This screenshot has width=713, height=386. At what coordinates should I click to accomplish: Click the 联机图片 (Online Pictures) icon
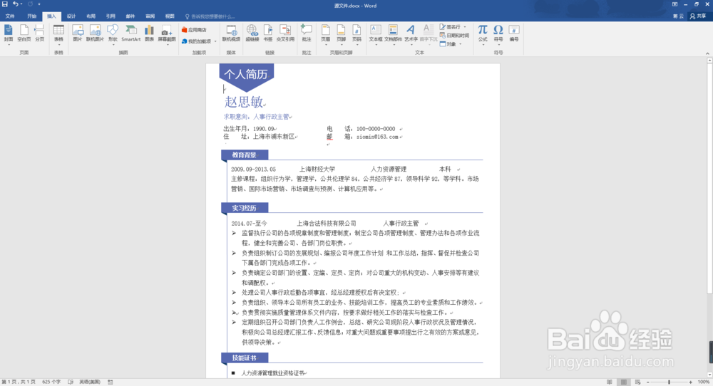(95, 33)
